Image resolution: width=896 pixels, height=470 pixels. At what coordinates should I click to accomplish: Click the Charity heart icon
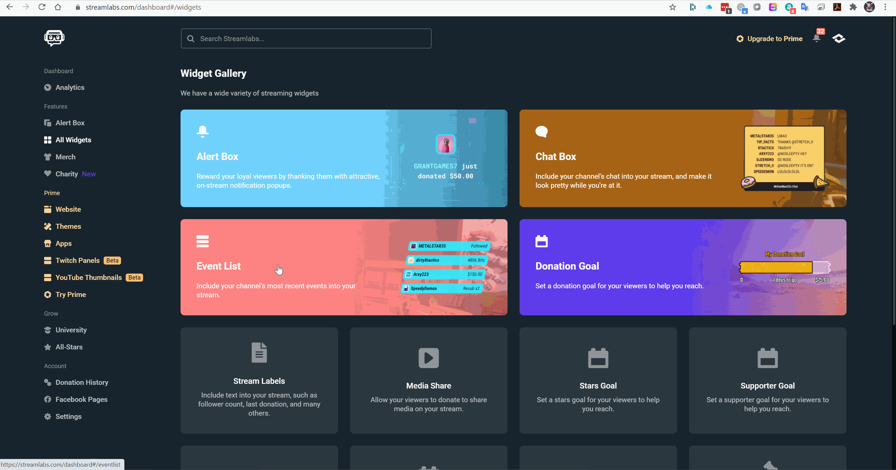click(48, 173)
